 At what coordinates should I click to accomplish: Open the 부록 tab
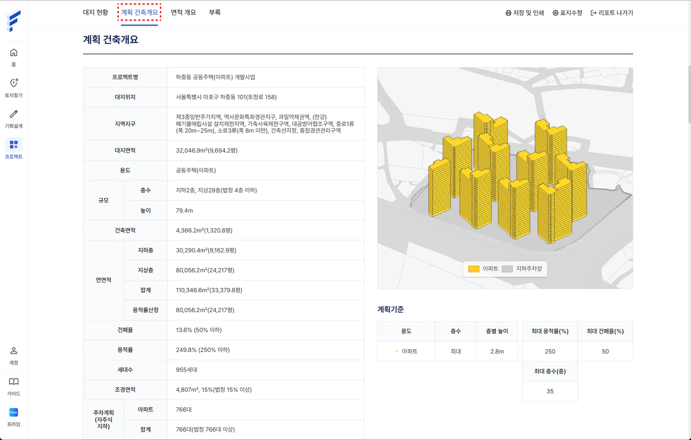(x=215, y=12)
